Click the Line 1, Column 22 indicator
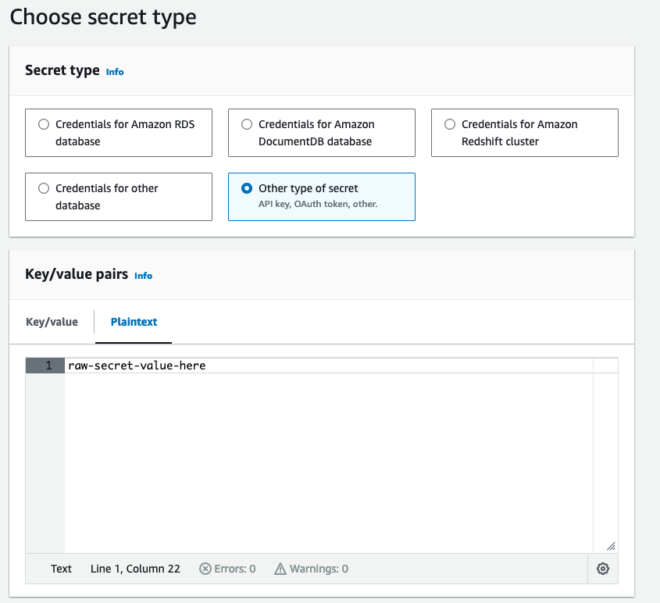Viewport: 660px width, 603px height. [x=134, y=569]
